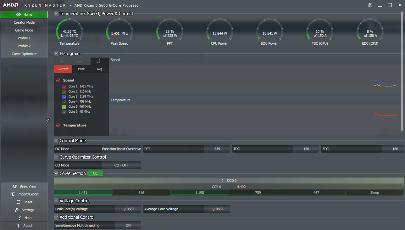The image size is (405, 230).
Task: Toggle Simultaneous Multithreading ON value
Action: 128,225
